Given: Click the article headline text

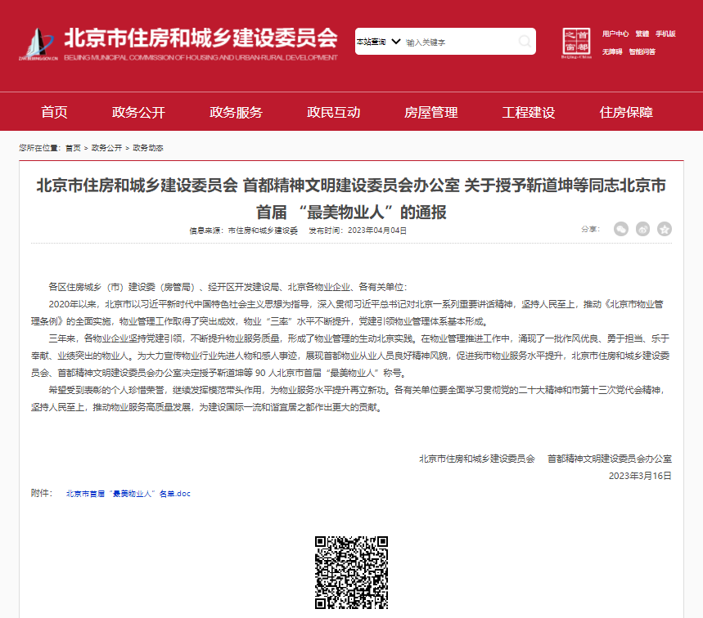Looking at the screenshot, I should click(351, 199).
